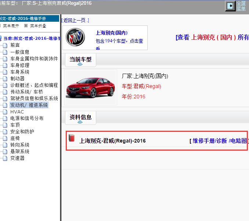Open the highlighted 发动机/推进系统 item
Viewport: 249px width, 221px height.
click(x=29, y=105)
